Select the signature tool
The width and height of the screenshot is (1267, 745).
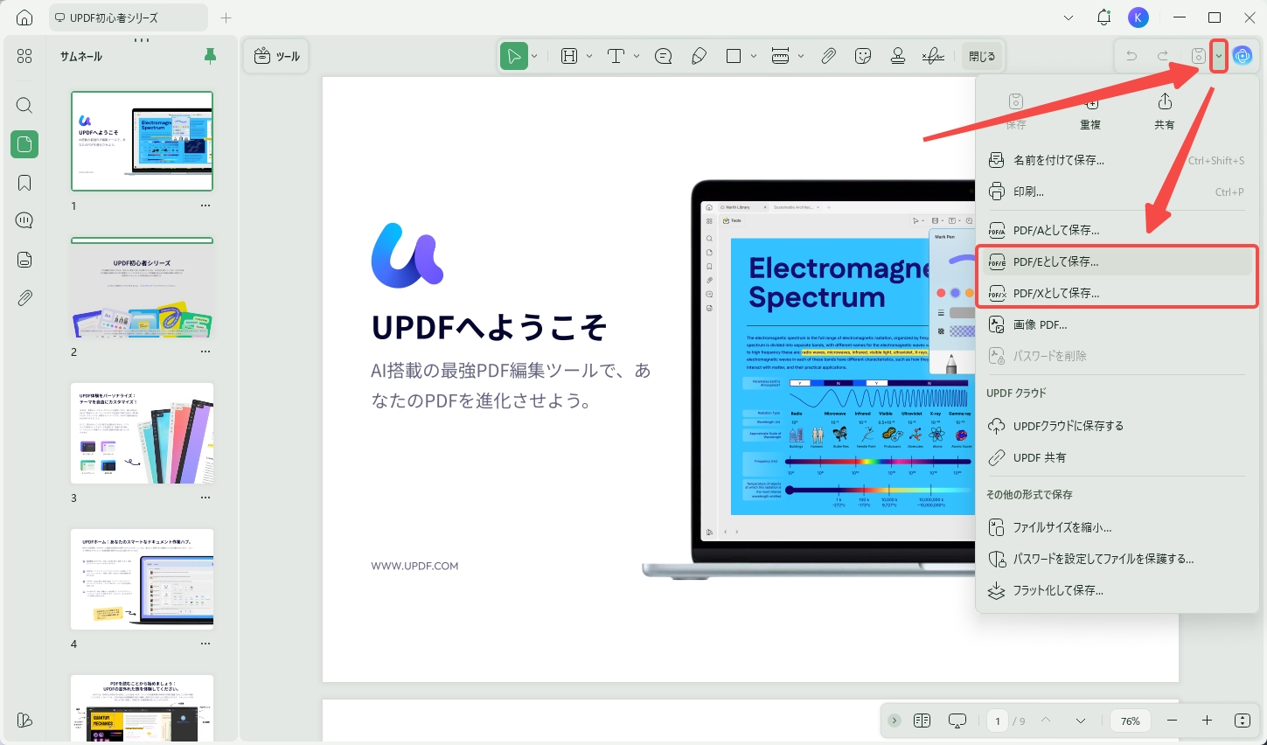(x=933, y=55)
